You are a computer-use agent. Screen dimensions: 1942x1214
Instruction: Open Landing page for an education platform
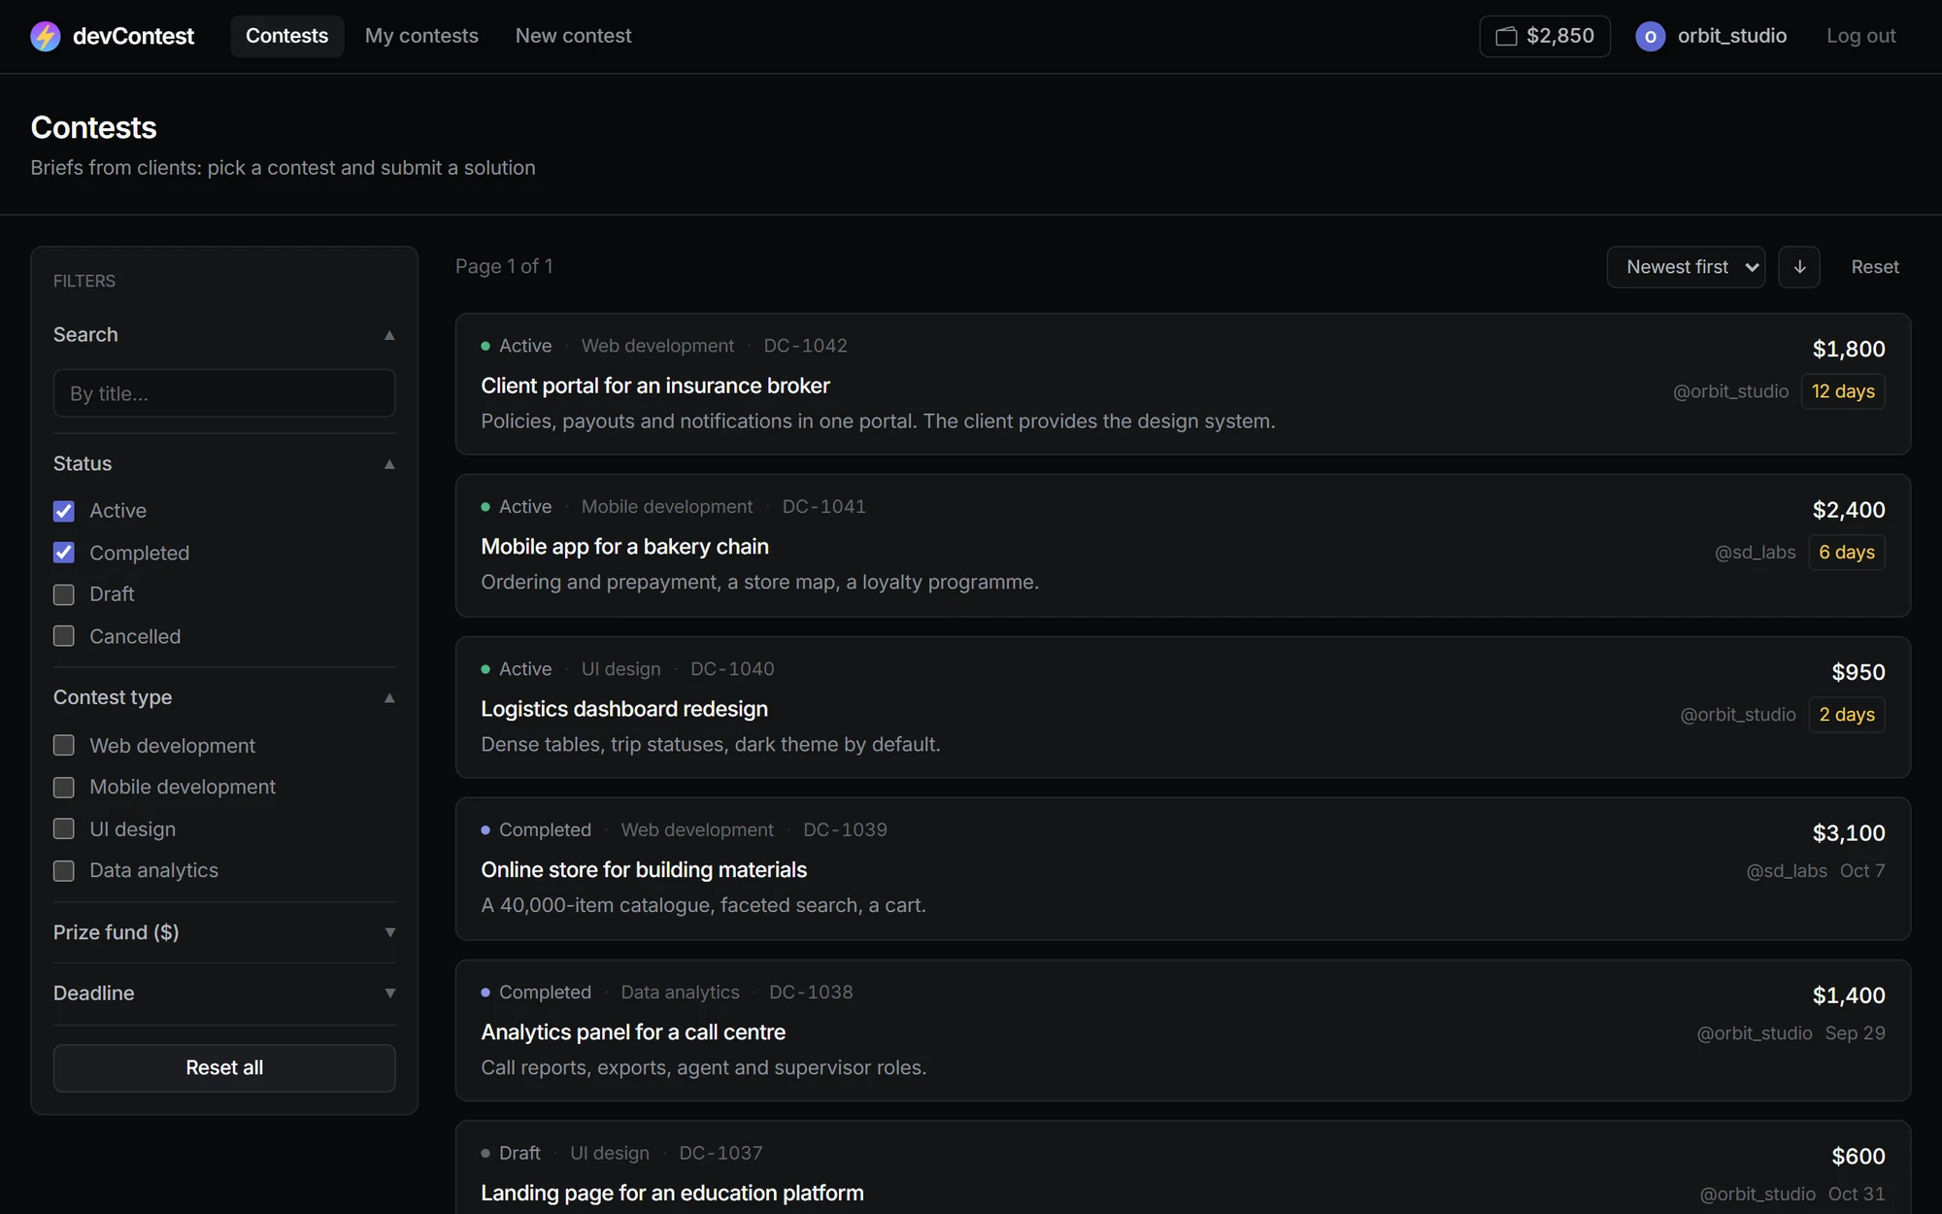click(672, 1194)
